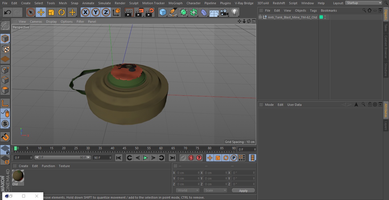The image size is (389, 200).
Task: Click the Go to Start button
Action: (119, 158)
